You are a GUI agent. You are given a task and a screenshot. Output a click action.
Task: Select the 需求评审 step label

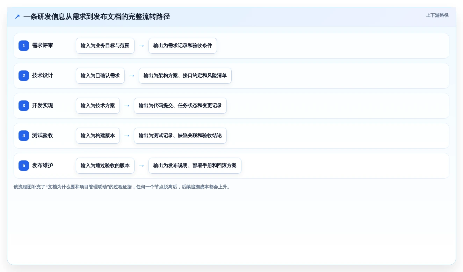coord(43,46)
